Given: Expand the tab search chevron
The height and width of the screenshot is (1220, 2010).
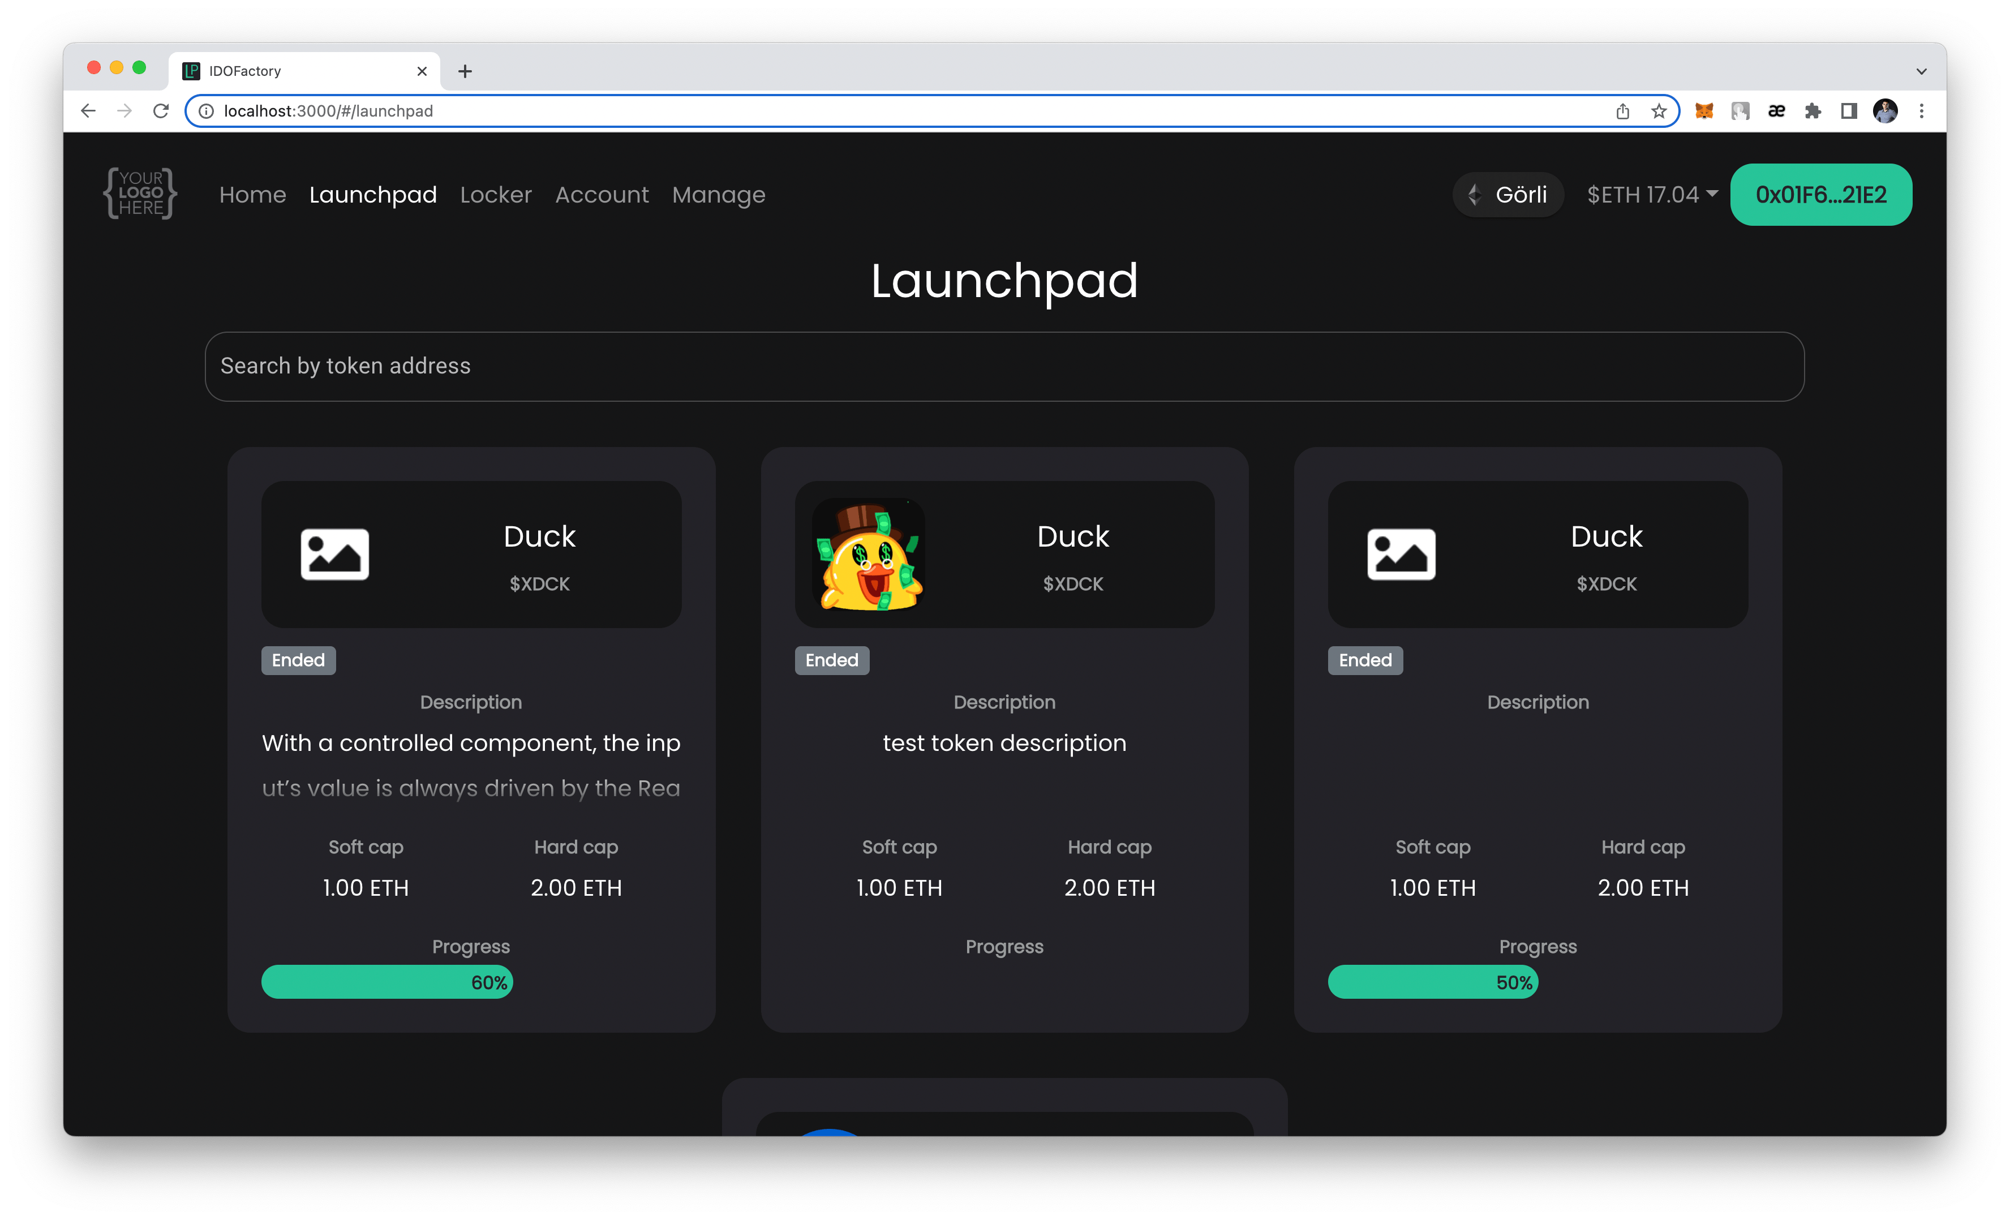Looking at the screenshot, I should click(1921, 71).
